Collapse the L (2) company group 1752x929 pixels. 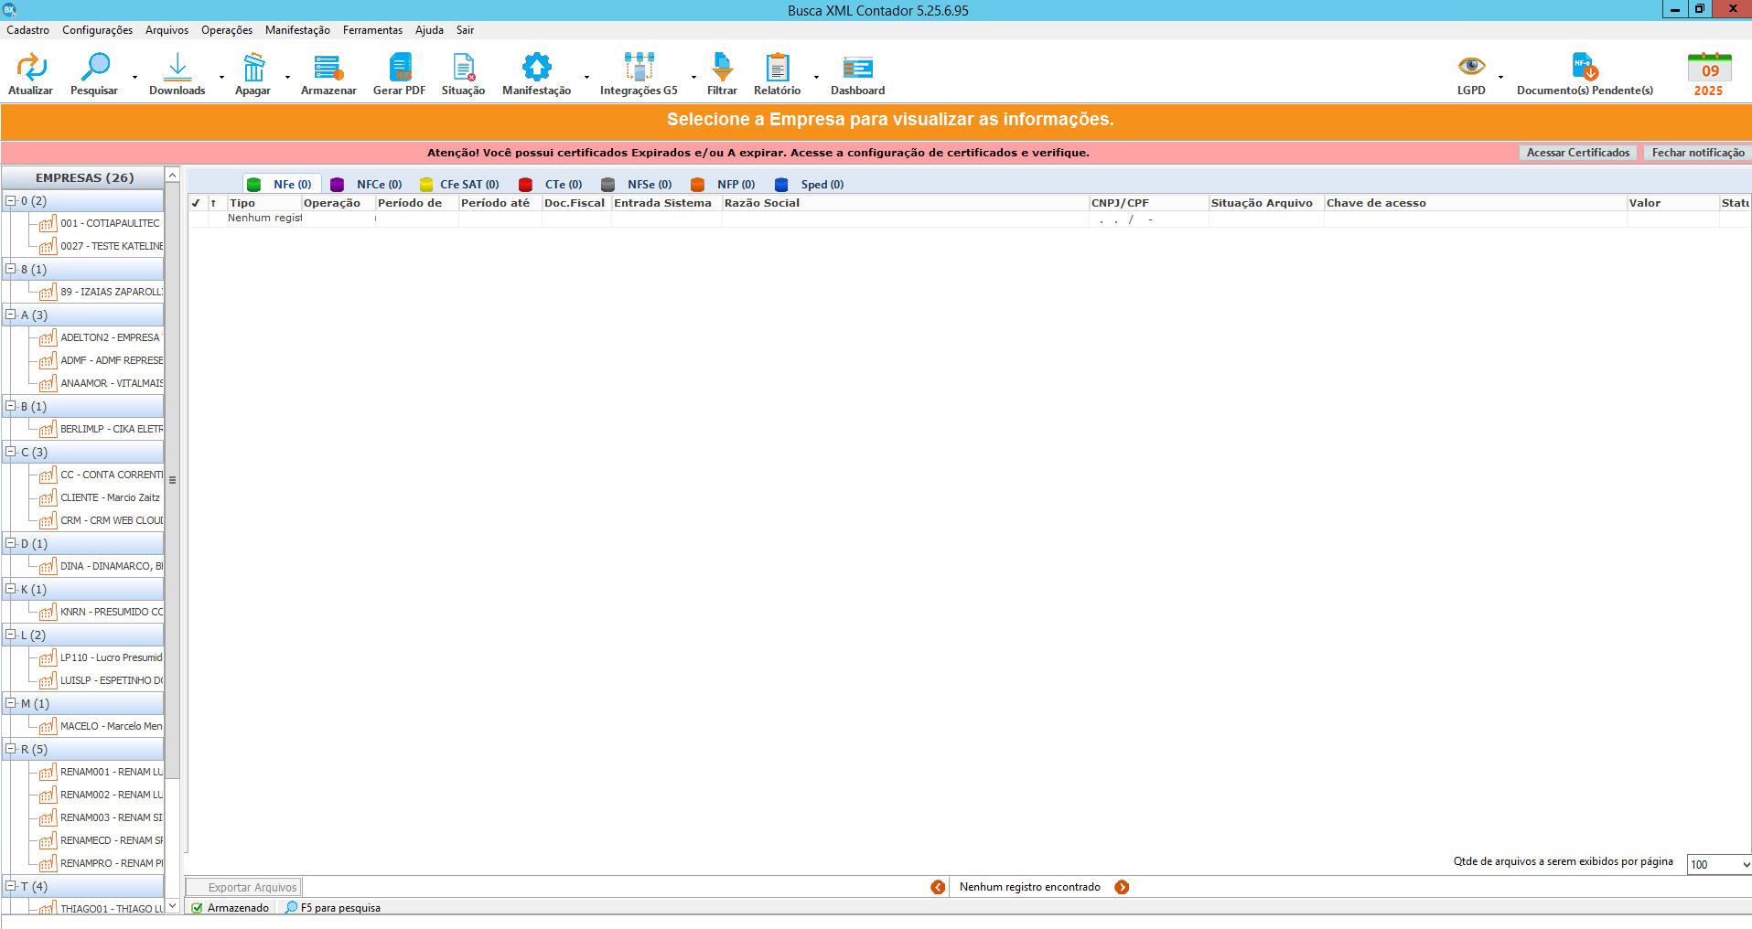pyautogui.click(x=11, y=635)
